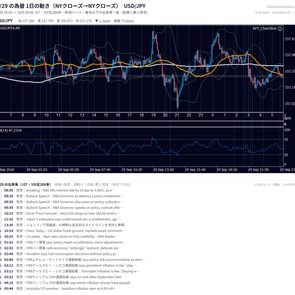The width and height of the screenshot is (295, 295).
Task: Click the low price 安 156.973
Action: (65, 21)
